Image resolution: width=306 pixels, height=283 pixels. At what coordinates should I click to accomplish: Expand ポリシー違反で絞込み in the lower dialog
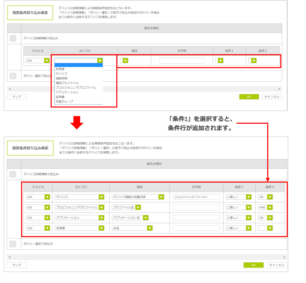[x=13, y=244]
